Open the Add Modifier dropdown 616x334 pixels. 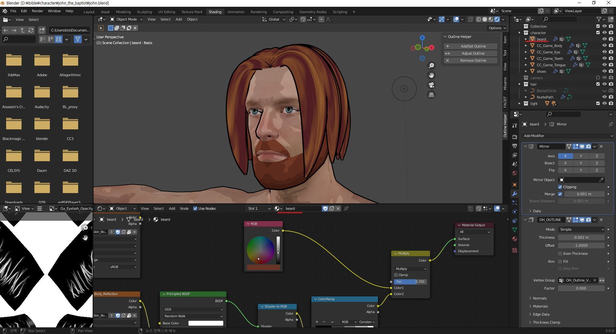(x=567, y=136)
